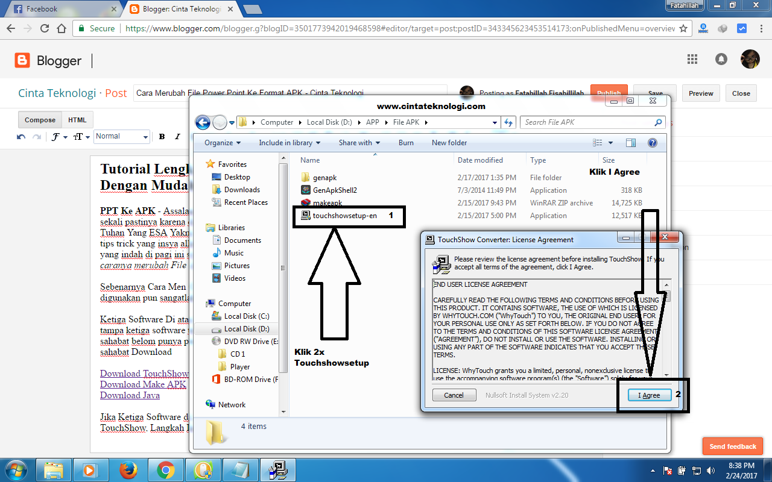Open the font size dropdown
This screenshot has height=482, width=772.
pyautogui.click(x=79, y=137)
